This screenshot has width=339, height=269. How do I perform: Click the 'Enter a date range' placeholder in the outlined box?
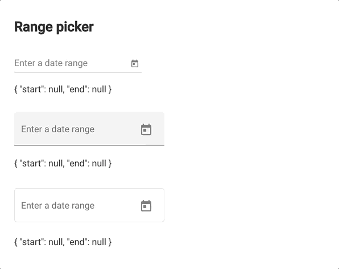57,205
